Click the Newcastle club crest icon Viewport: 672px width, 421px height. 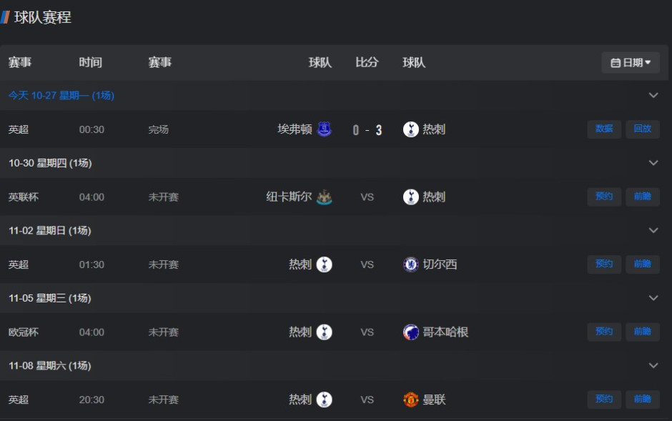click(325, 197)
